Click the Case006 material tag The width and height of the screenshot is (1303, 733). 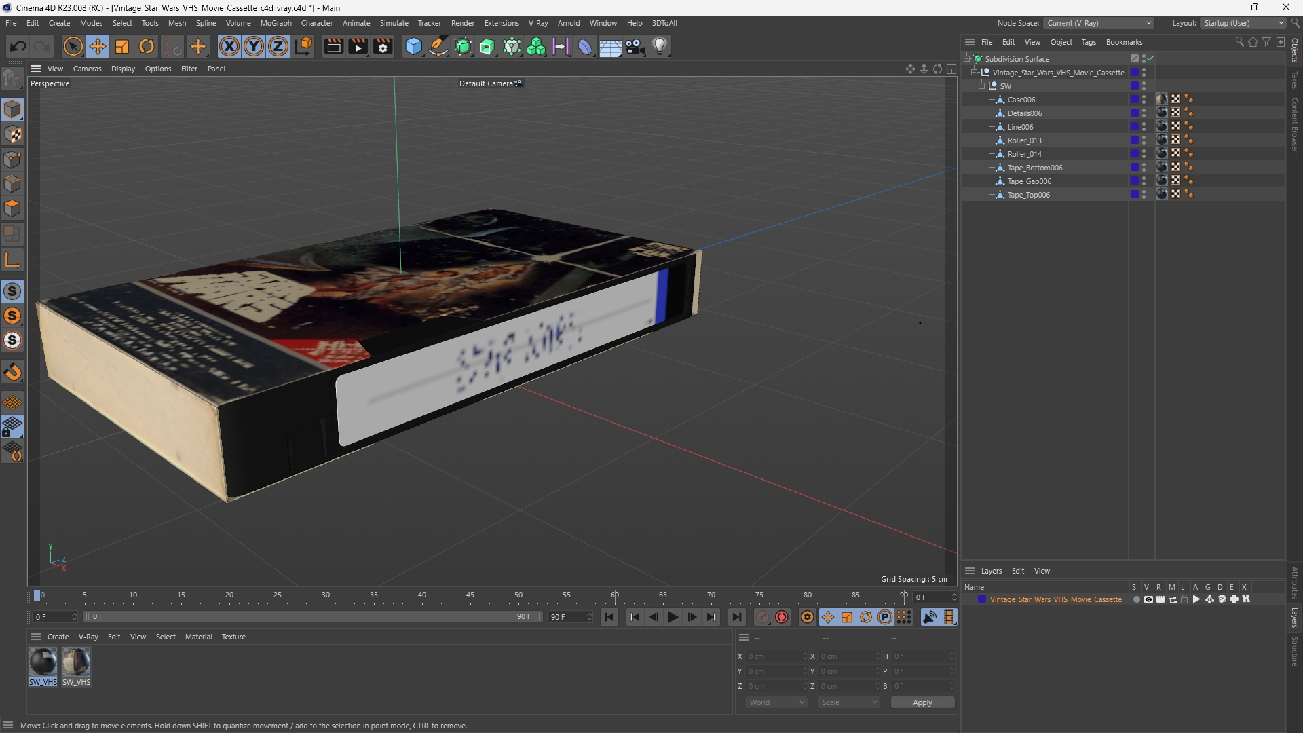(x=1162, y=100)
